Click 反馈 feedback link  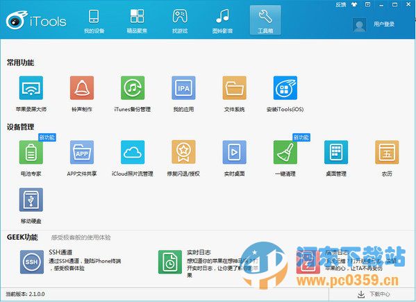(341, 4)
